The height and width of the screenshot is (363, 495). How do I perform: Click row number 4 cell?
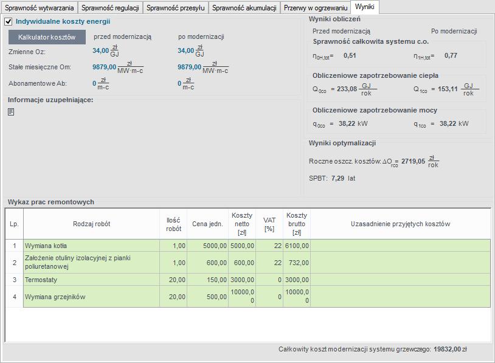click(x=14, y=296)
